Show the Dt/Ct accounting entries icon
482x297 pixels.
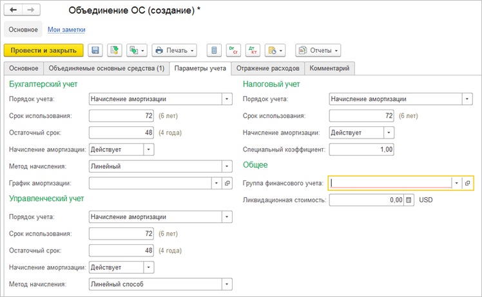click(x=233, y=50)
